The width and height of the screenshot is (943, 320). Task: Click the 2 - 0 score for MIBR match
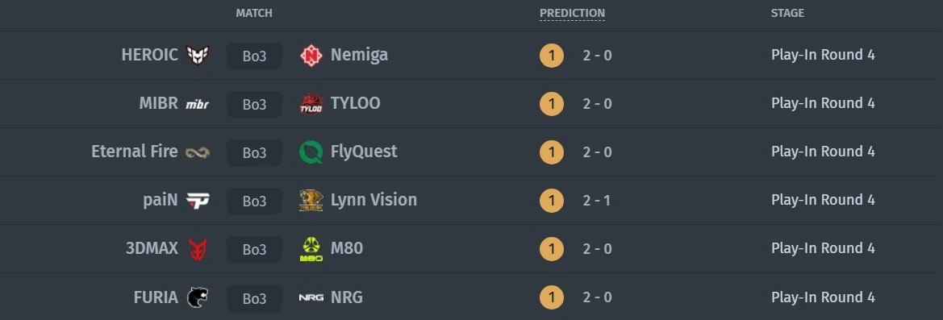(x=597, y=104)
